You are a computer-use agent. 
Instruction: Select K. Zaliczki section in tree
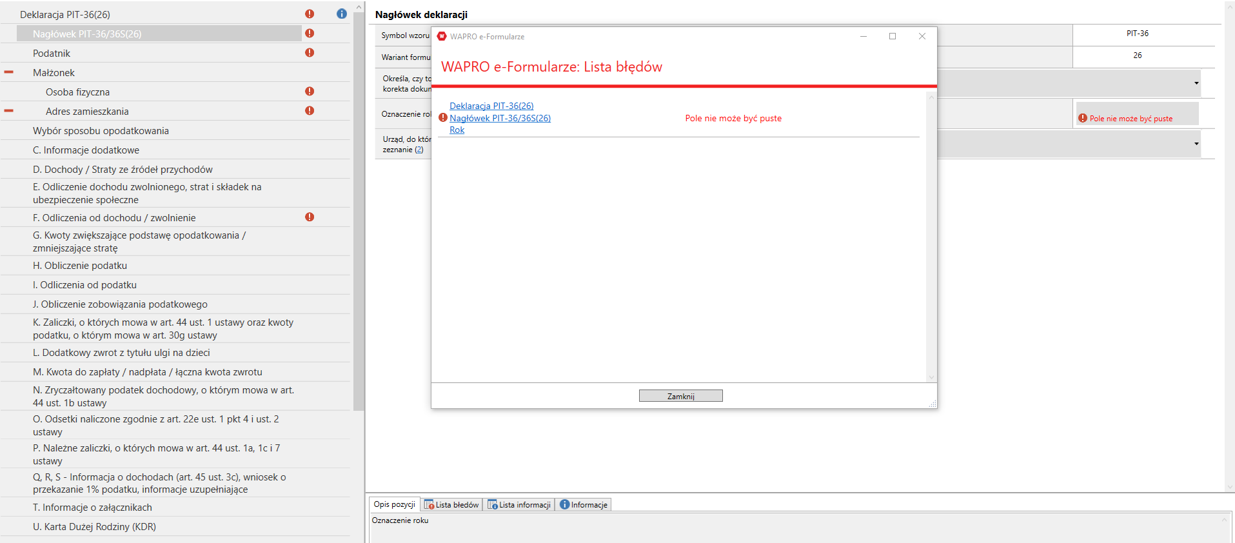[163, 328]
